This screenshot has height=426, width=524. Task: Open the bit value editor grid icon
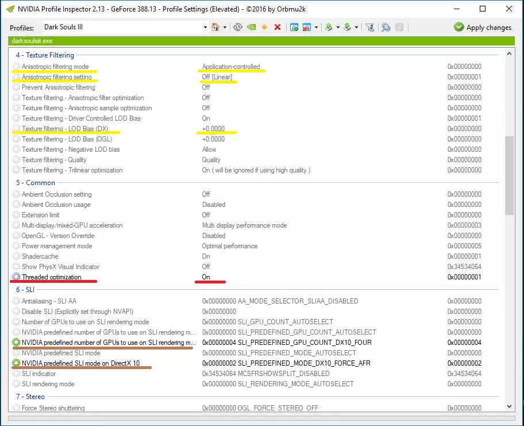[399, 27]
